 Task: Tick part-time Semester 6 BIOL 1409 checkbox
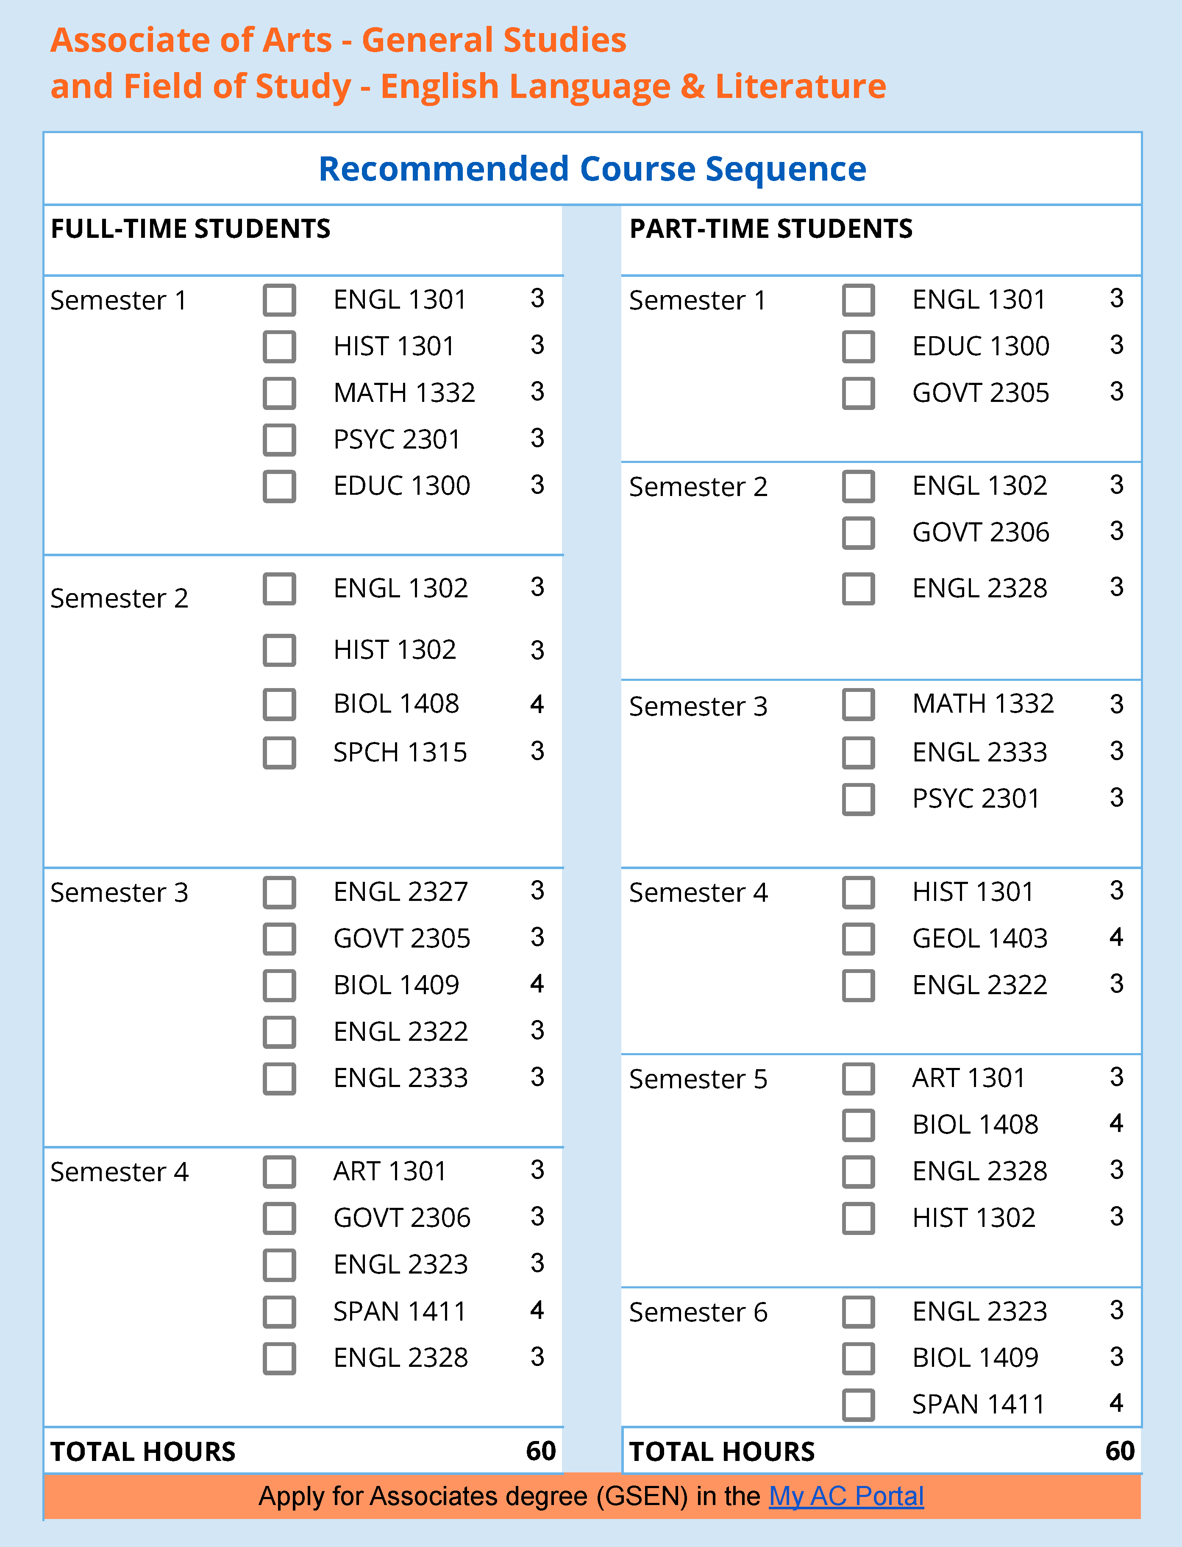858,1358
